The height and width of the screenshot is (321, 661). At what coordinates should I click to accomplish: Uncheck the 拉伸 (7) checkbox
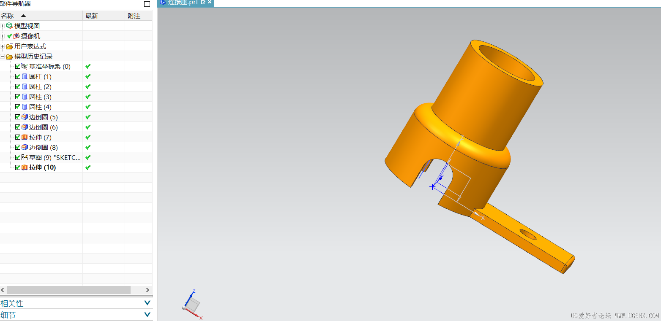pyautogui.click(x=18, y=137)
